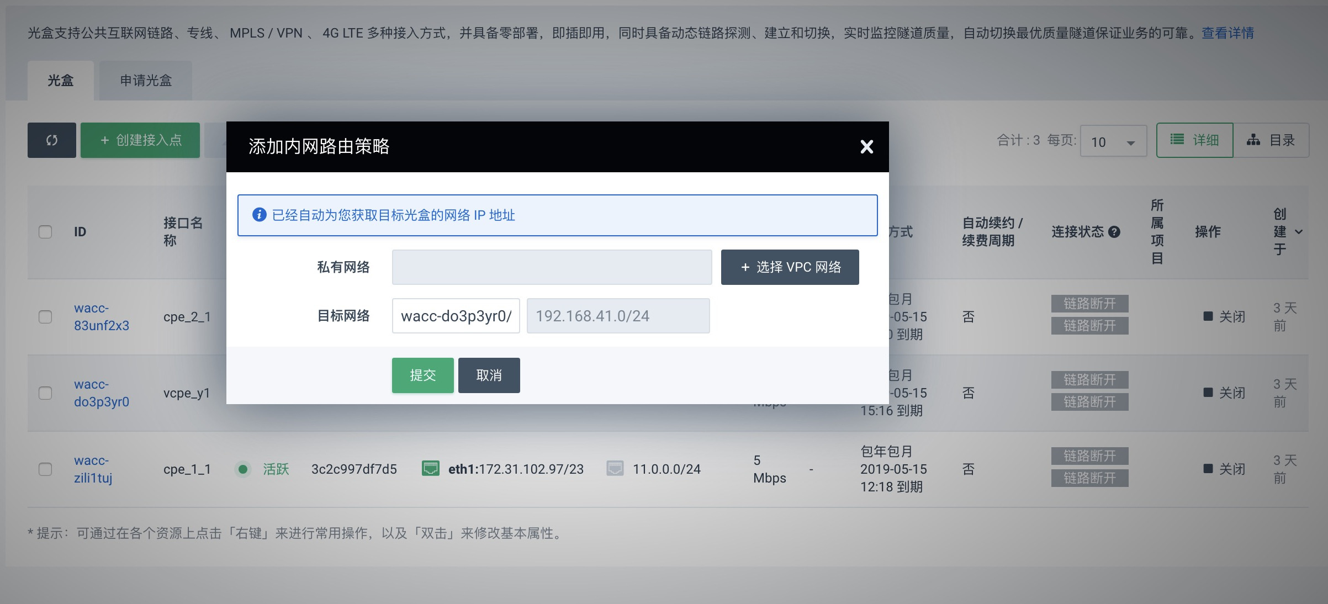Click the cpe_2_1 interface name

coord(187,317)
